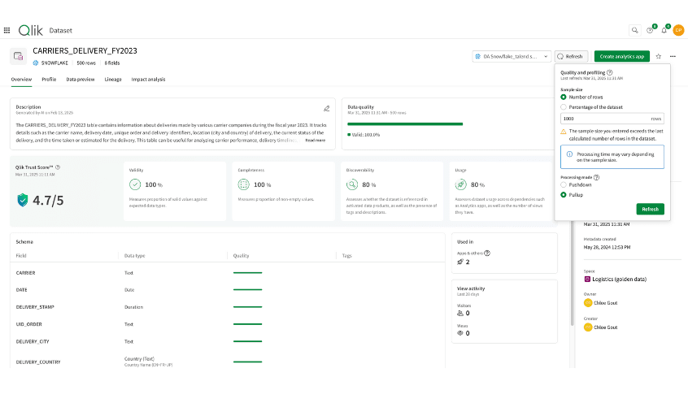
Task: Click the Field column header
Action: point(21,255)
